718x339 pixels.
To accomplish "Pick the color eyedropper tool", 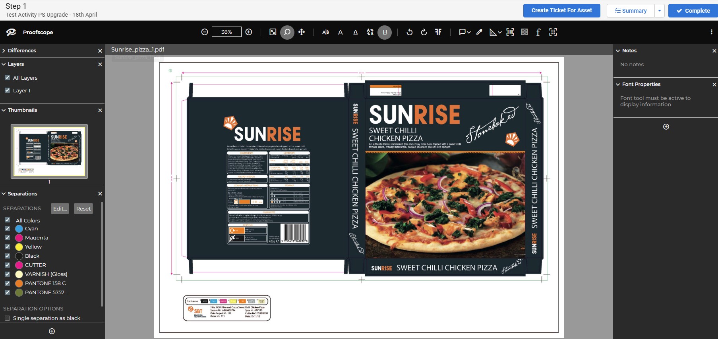I will pyautogui.click(x=480, y=32).
